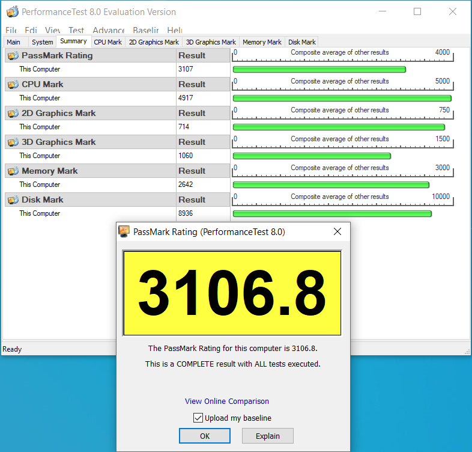This screenshot has height=452, width=472.
Task: Open the Tests menu
Action: (x=76, y=30)
